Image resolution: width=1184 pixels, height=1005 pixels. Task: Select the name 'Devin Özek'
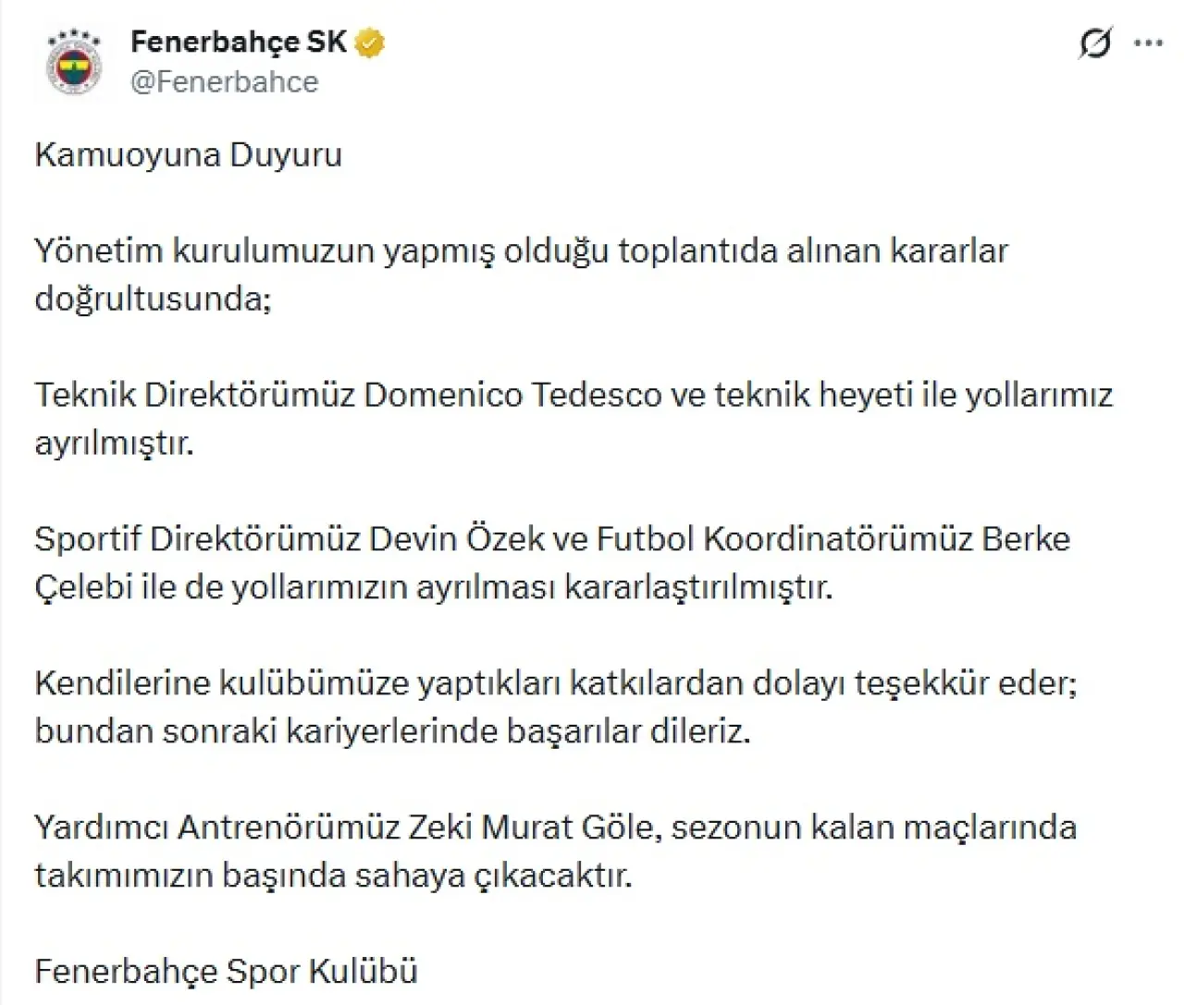[457, 539]
